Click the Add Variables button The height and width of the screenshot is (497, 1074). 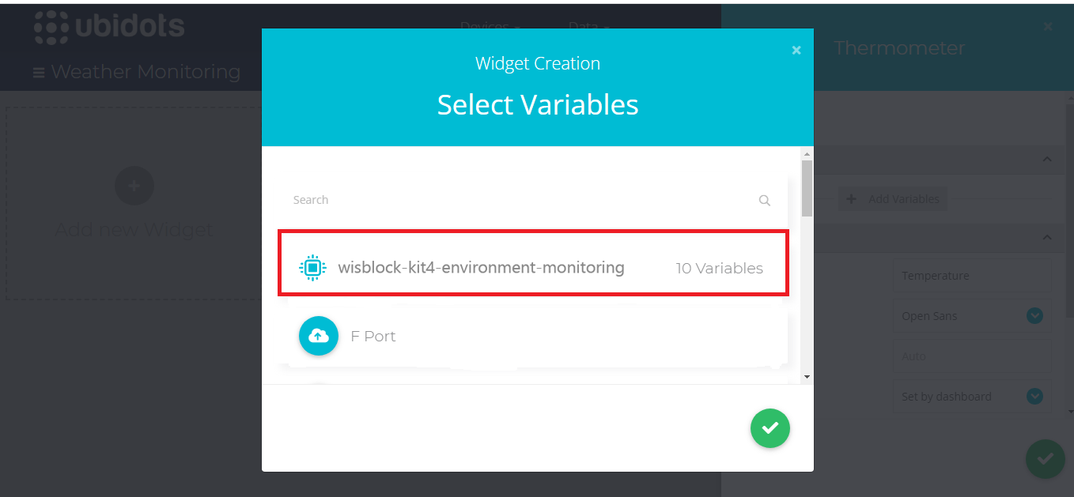(x=892, y=199)
